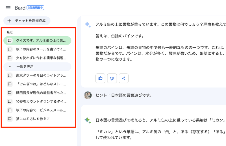Image resolution: width=226 pixels, height=146 pixels.
Task: Open chat 東京タワーの今日のライトアッ...
Action: pos(37,75)
